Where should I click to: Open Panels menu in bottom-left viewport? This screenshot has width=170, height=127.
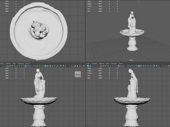[28, 64]
